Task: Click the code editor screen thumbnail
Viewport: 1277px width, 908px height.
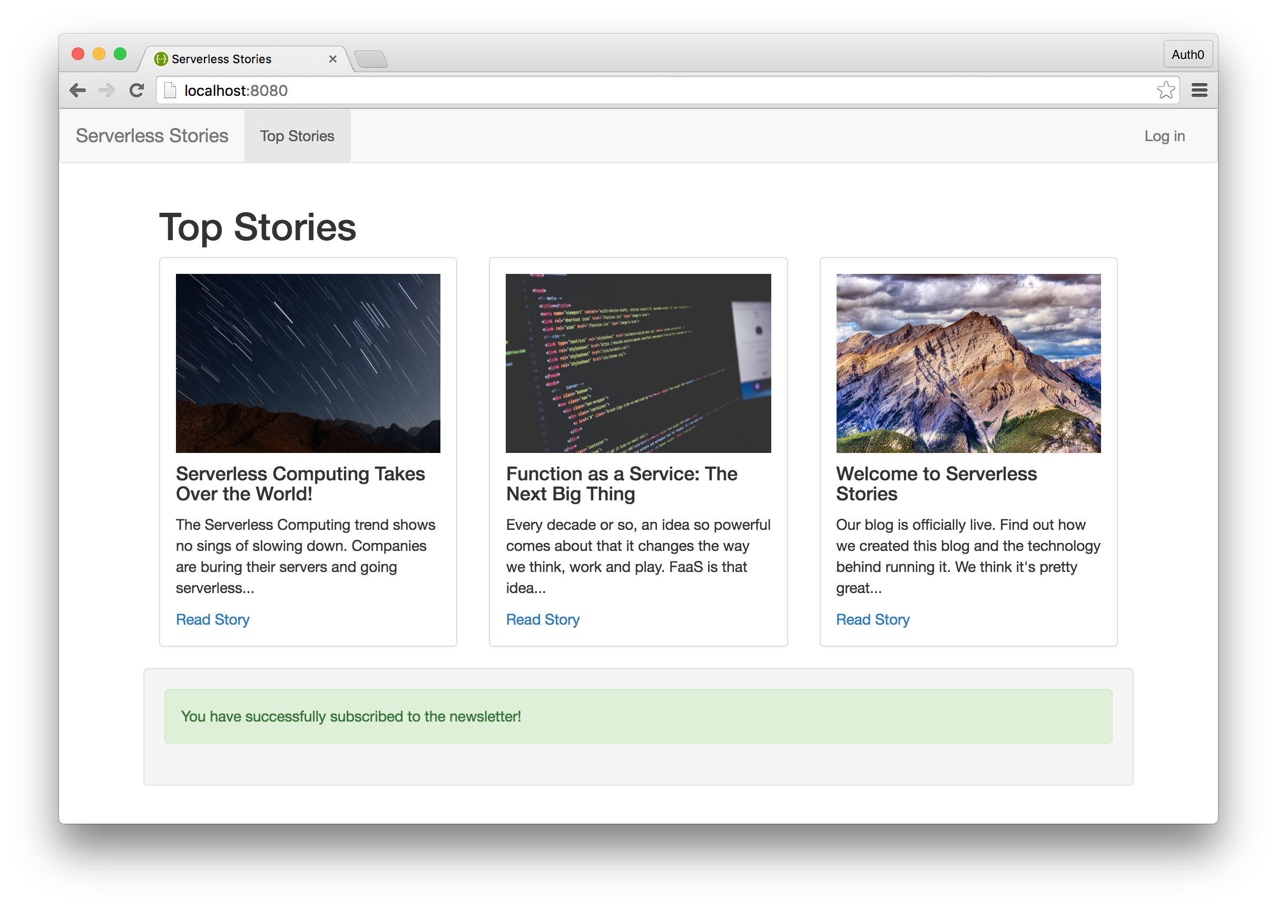Action: coord(638,363)
